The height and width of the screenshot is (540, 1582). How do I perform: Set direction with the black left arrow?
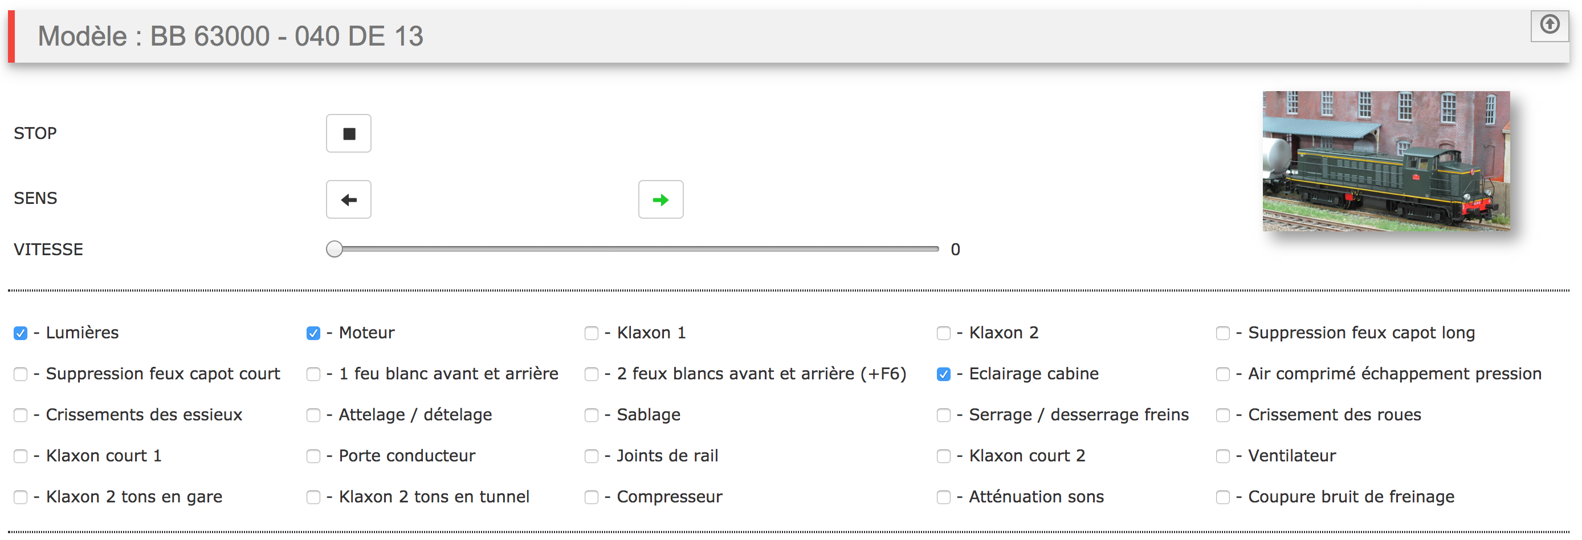348,199
